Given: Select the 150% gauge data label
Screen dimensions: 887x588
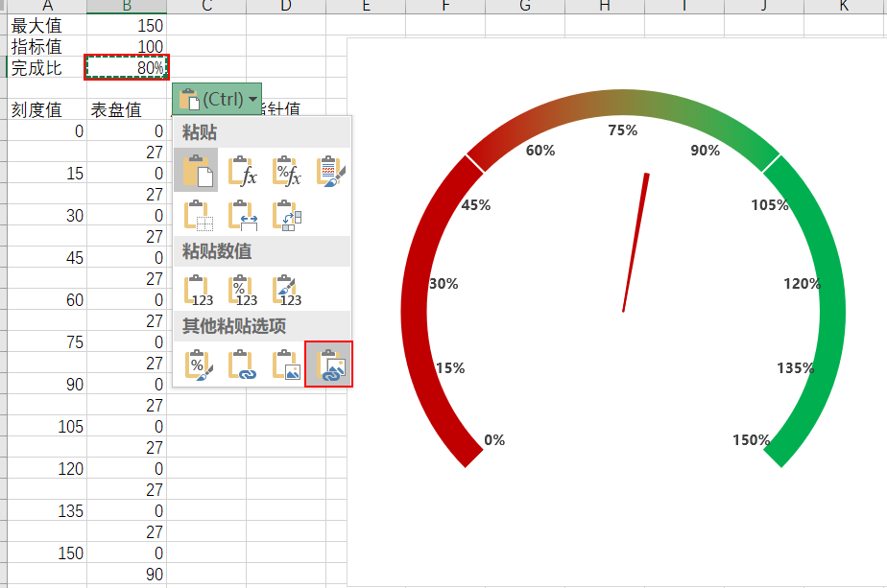Looking at the screenshot, I should click(752, 440).
